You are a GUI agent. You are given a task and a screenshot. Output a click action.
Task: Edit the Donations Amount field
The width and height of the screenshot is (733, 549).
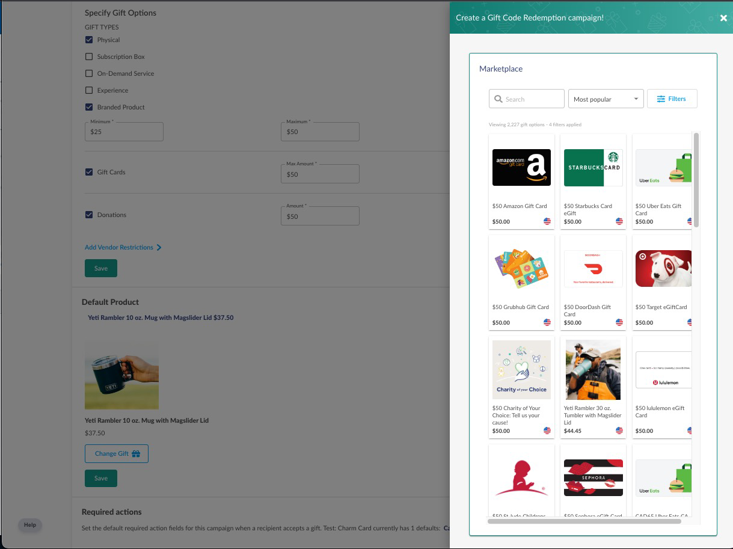pyautogui.click(x=320, y=216)
